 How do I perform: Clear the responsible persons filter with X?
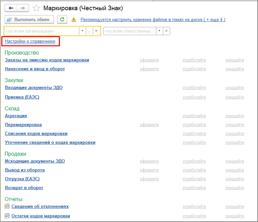click(167, 31)
